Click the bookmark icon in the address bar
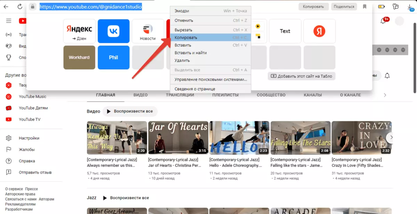The image size is (417, 214). [365, 7]
